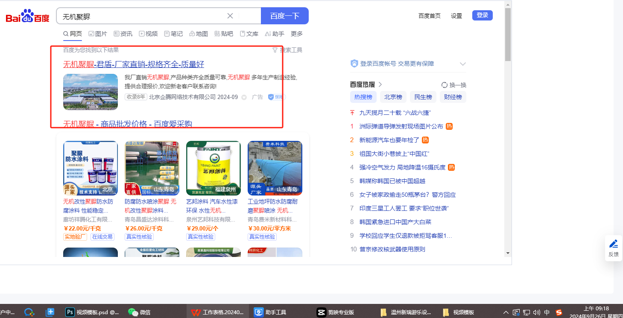Open the 艺邦涂料 yellow paint can image
Screen dimensions: 623x318
(x=214, y=168)
